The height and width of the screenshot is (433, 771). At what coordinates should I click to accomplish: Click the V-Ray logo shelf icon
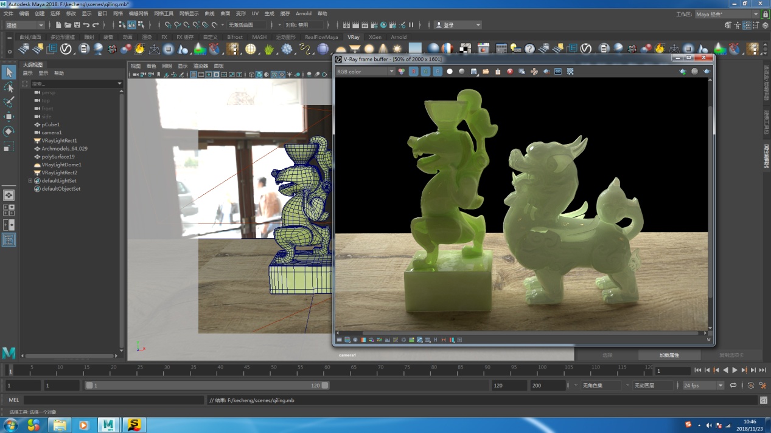tap(66, 49)
